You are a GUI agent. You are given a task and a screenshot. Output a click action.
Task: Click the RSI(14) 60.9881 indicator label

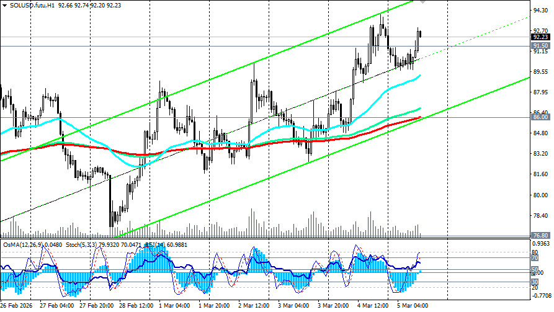[166, 245]
